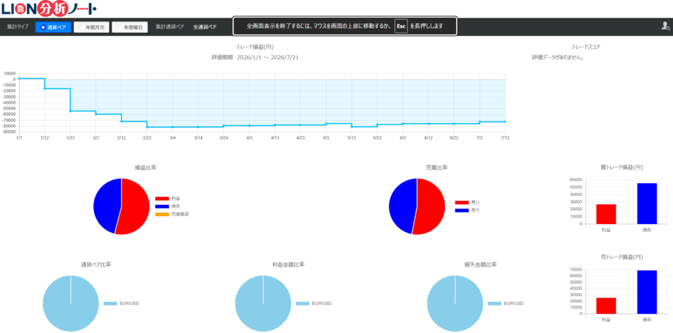Toggle the EUR/USD legend under 損失金額比率

coord(505,303)
